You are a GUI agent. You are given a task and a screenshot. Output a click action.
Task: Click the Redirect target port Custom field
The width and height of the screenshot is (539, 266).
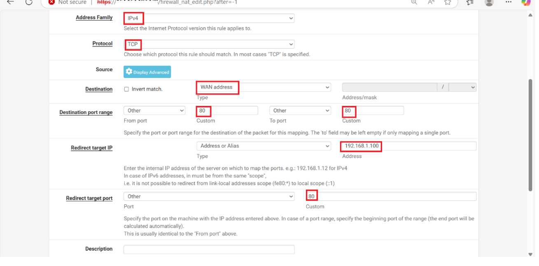[391, 196]
